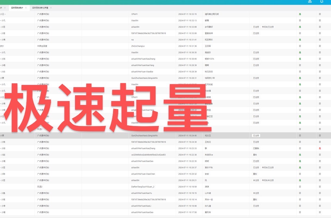Click 已注册 tag in 毛文玉 row
The width and height of the screenshot is (331, 218).
[256, 135]
